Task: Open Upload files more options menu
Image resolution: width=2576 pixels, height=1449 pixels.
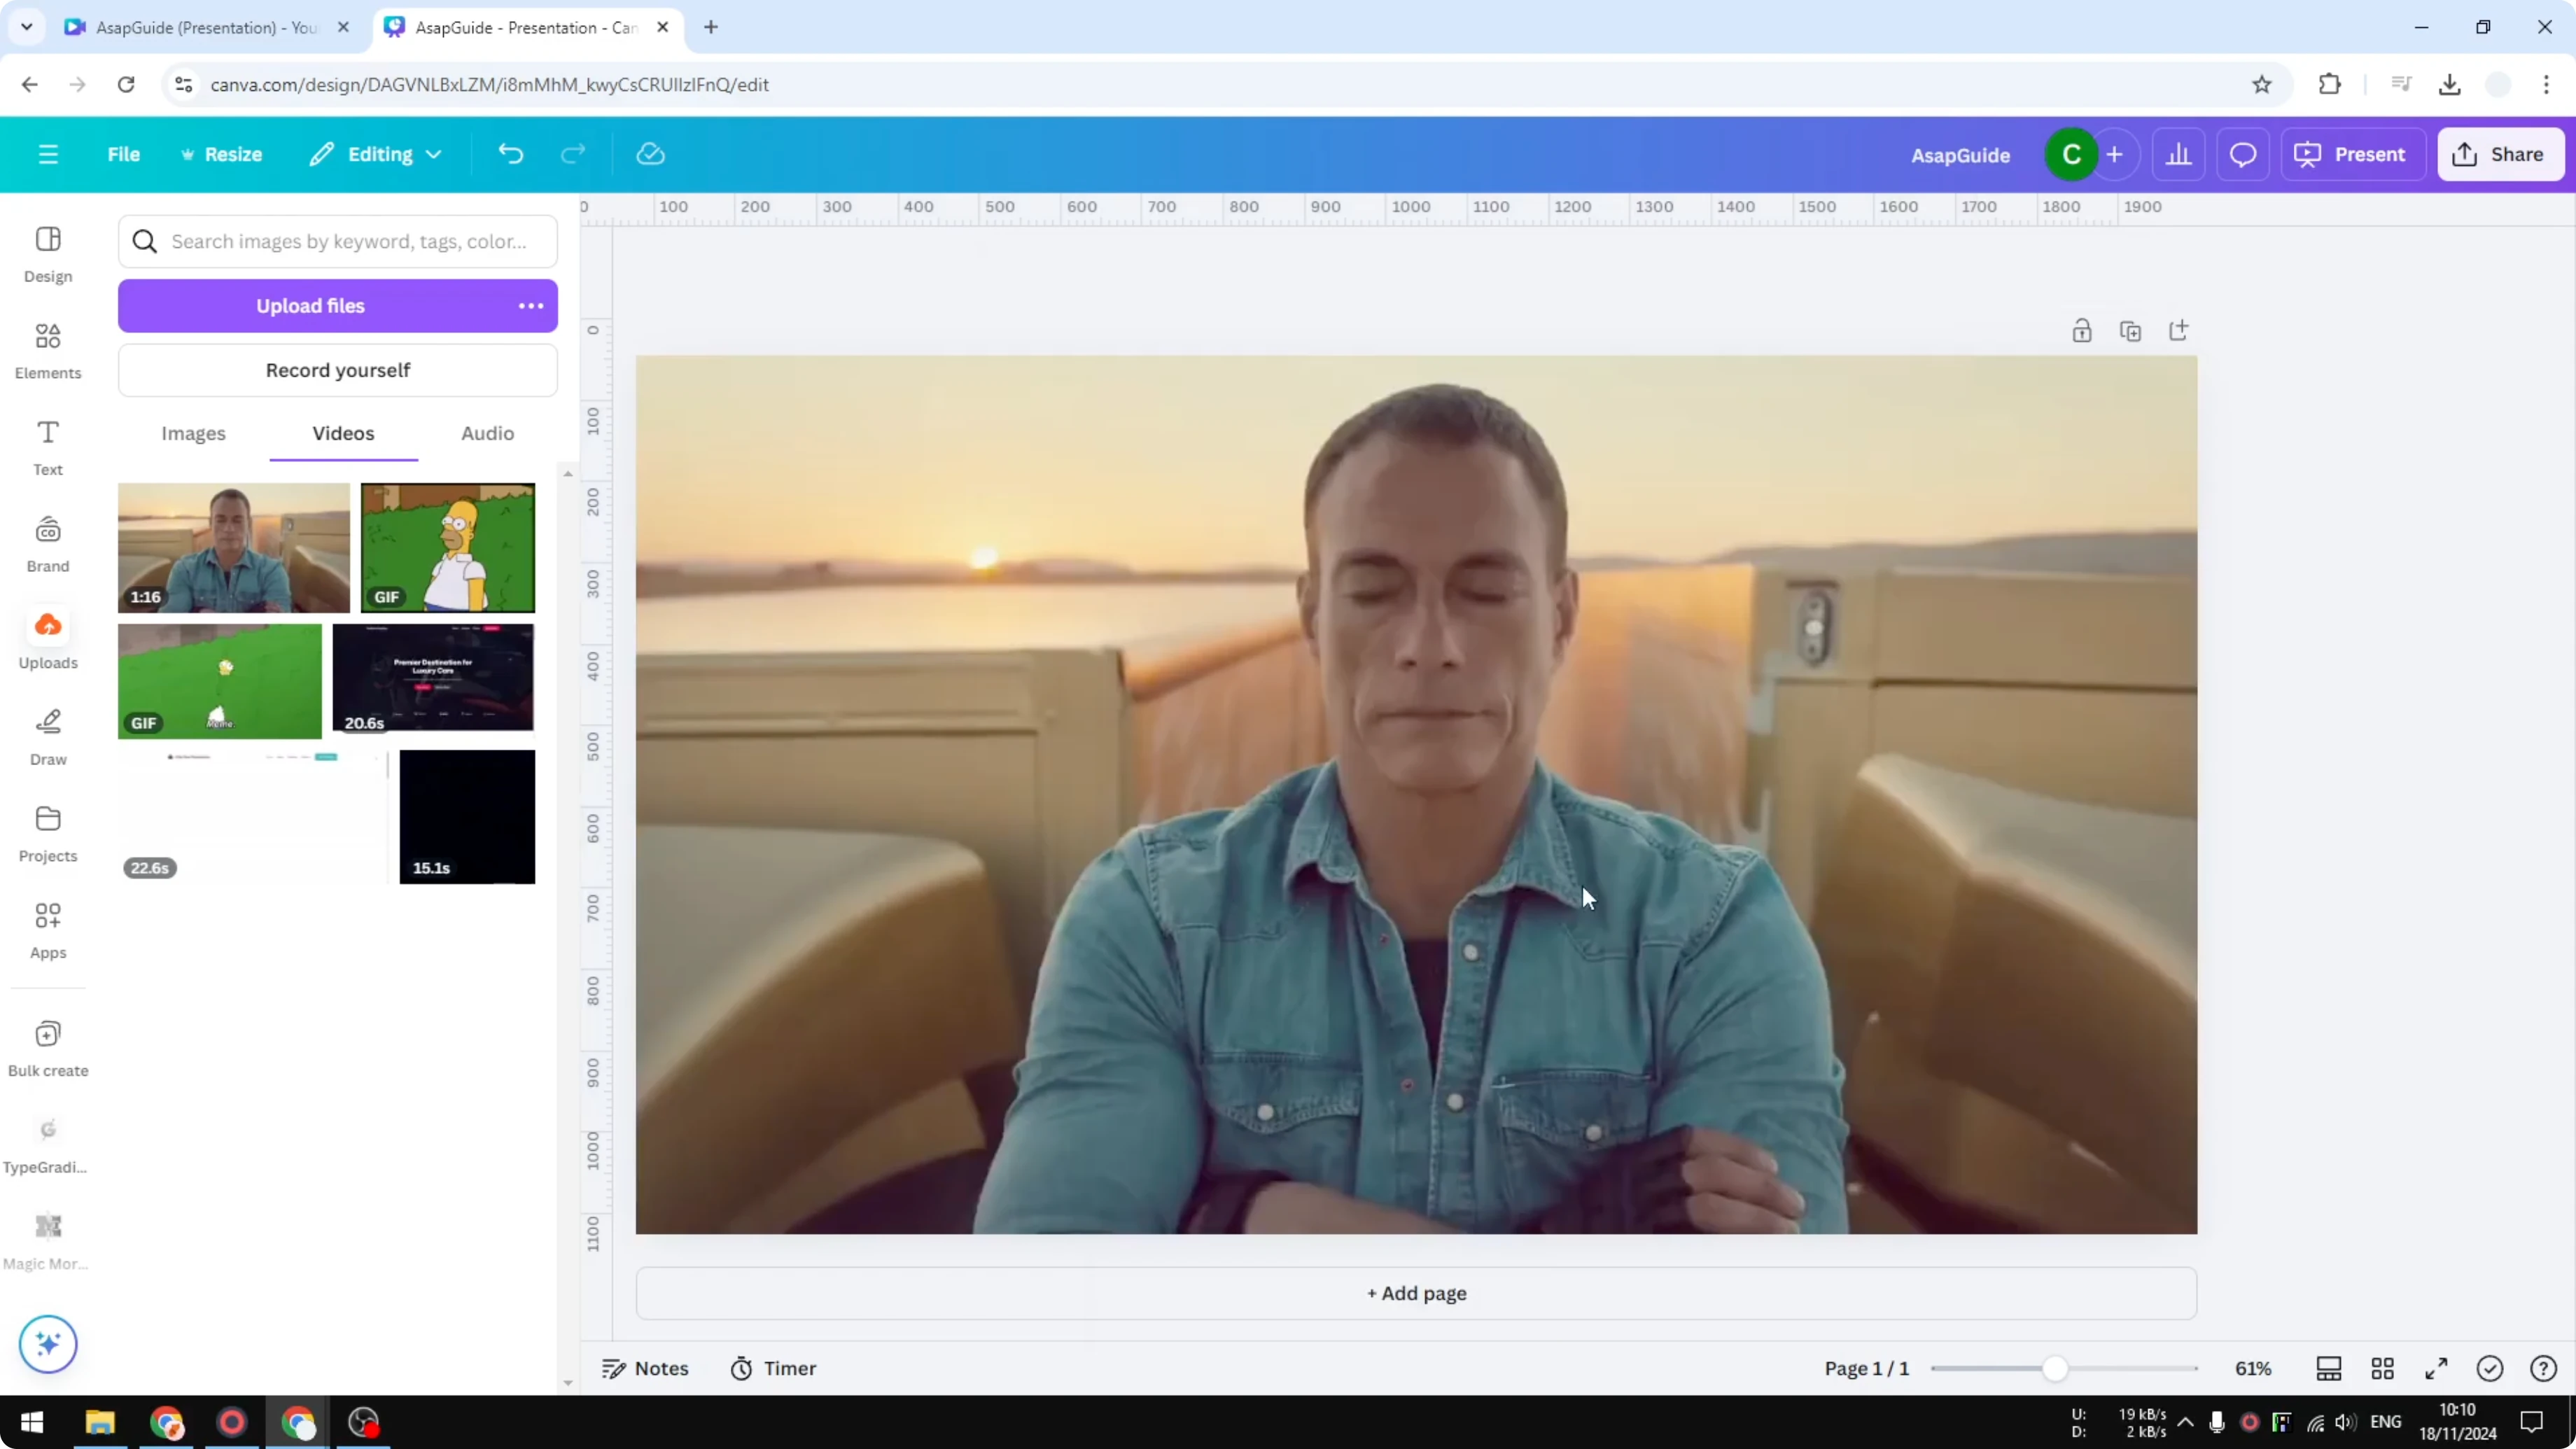Action: [531, 306]
